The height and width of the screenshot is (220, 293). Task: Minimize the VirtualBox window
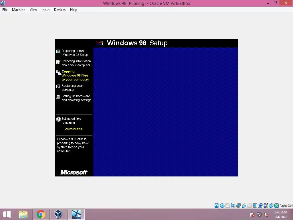[268, 3]
